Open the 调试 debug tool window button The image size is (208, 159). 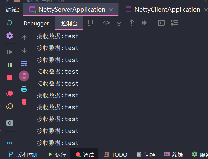point(84,154)
